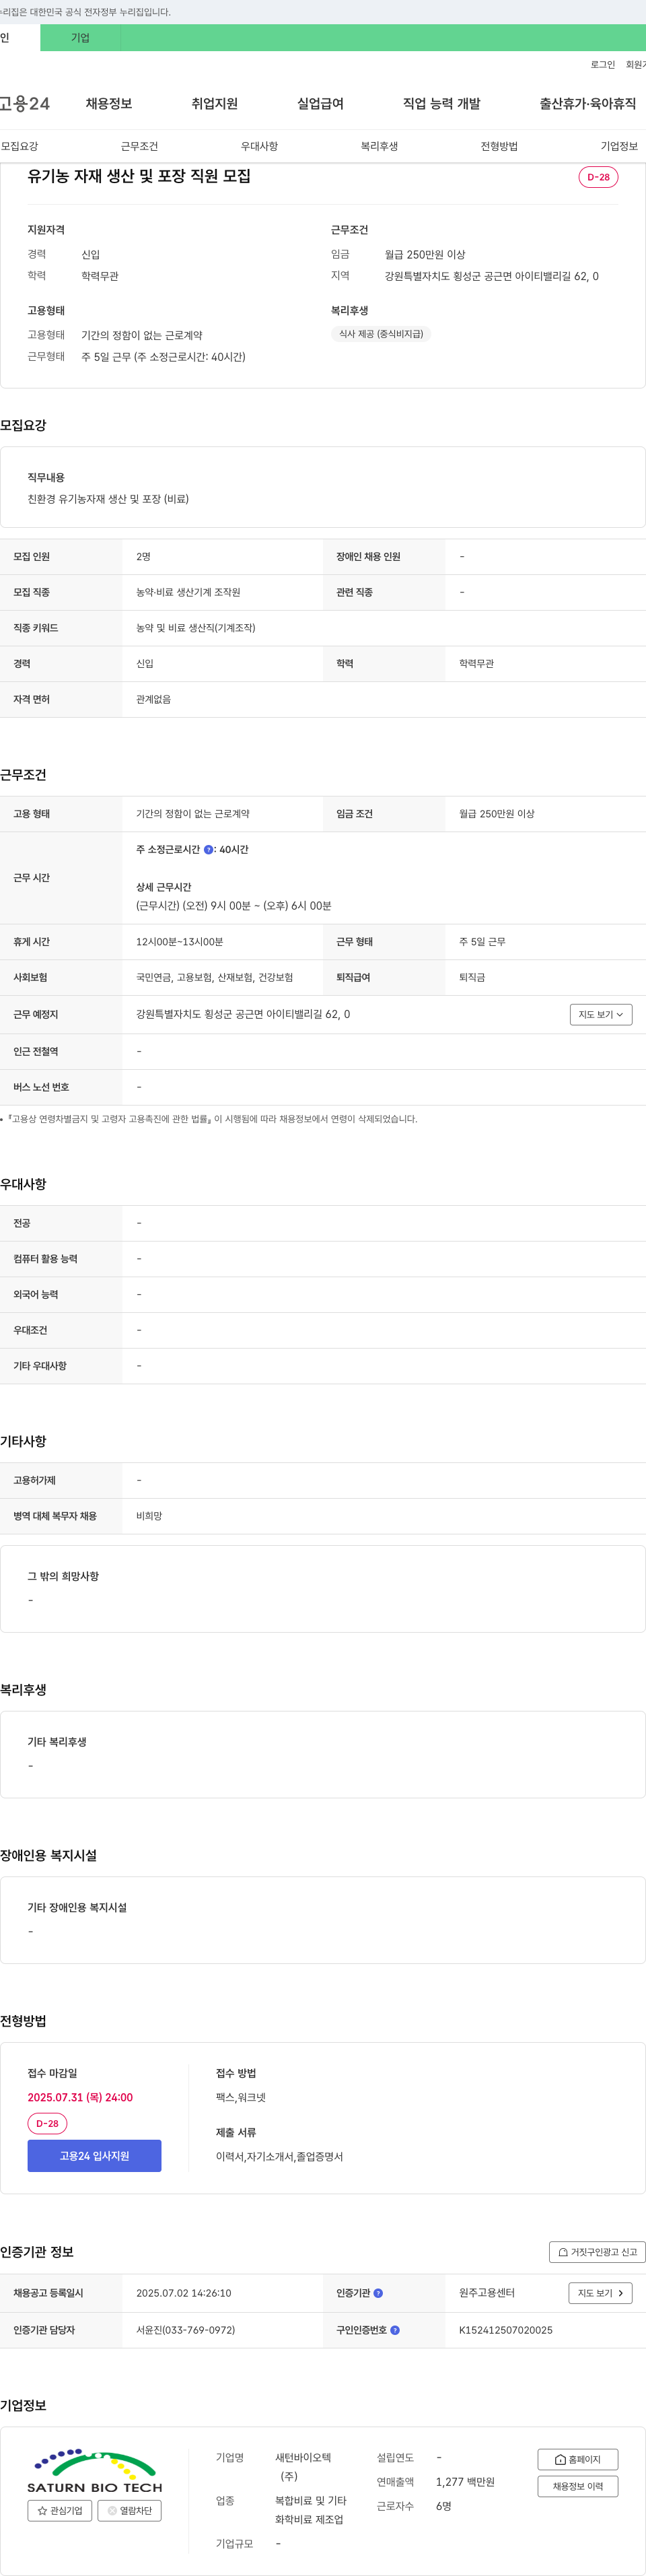Click the help icon next to 인증기관

click(x=378, y=2293)
